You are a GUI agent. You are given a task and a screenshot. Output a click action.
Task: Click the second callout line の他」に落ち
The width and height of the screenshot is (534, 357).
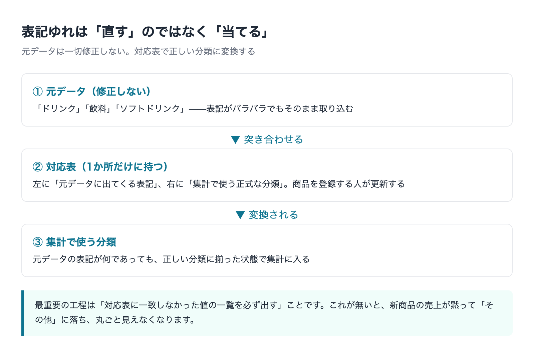pyautogui.click(x=115, y=320)
